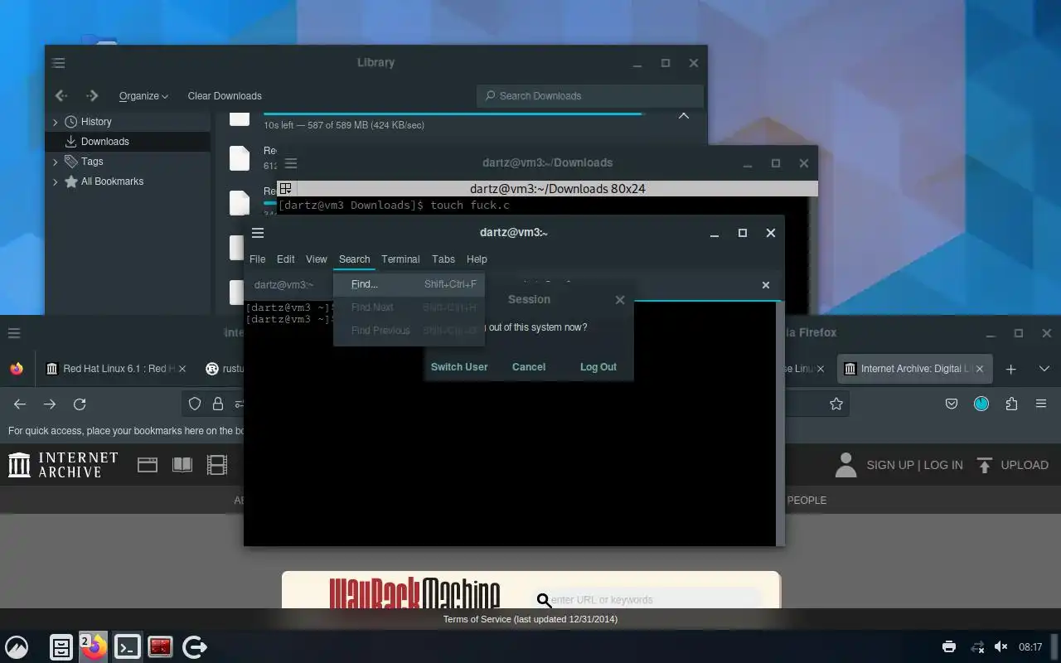This screenshot has height=663, width=1061.
Task: Open the terminal from the taskbar
Action: [127, 647]
